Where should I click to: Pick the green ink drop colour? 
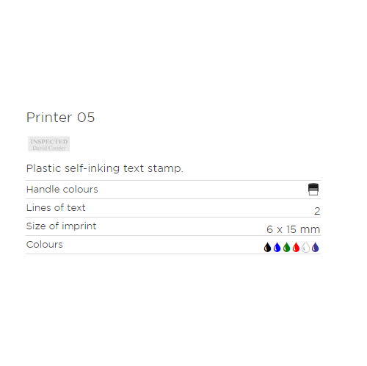tap(286, 247)
